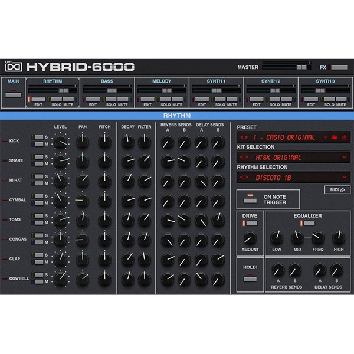The width and height of the screenshot is (354, 354).
Task: Solo the Snare drum with S button
Action: [38, 157]
